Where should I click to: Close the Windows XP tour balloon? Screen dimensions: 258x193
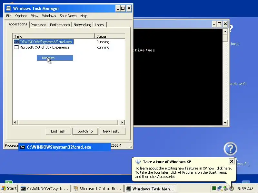pyautogui.click(x=232, y=161)
